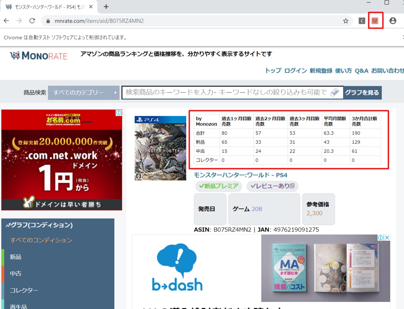Viewport: 404px width, 309px height.
Task: Click the 3か月合計販売数 190 cell
Action: click(365, 133)
